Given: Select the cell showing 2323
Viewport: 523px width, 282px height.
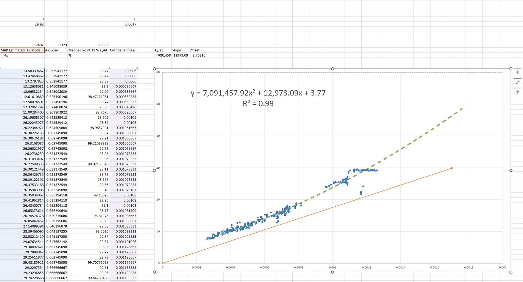Looking at the screenshot, I should (x=56, y=45).
